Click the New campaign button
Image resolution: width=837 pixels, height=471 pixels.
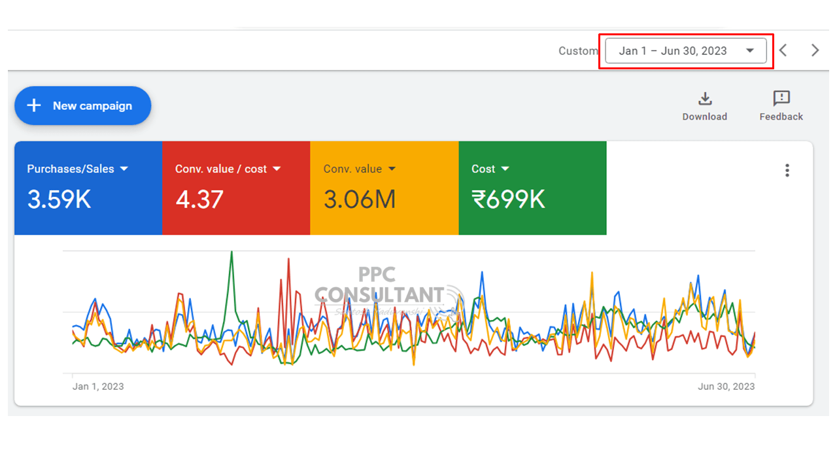83,105
